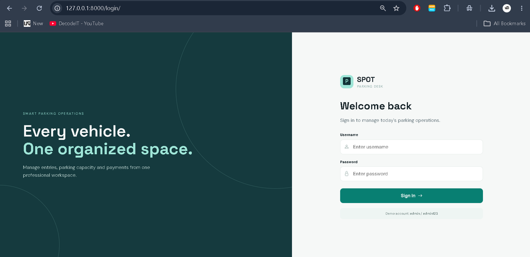Bookmark this page with the star icon
This screenshot has width=530, height=257.
396,8
